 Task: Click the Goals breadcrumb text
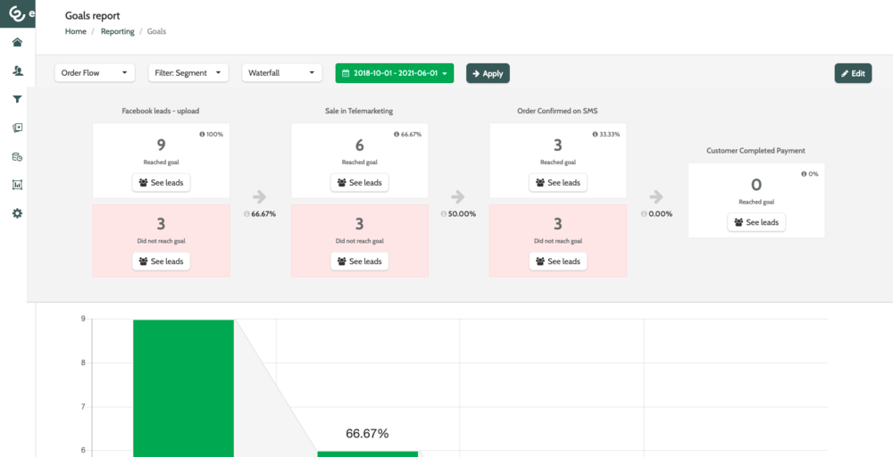pyautogui.click(x=156, y=32)
